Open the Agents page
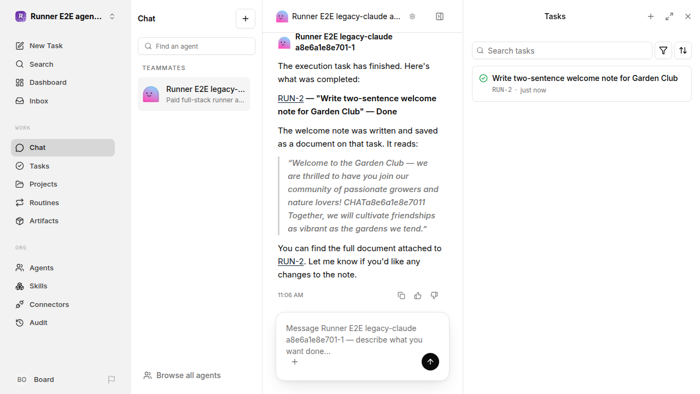Screen dimensions: 700x394 click(63, 268)
